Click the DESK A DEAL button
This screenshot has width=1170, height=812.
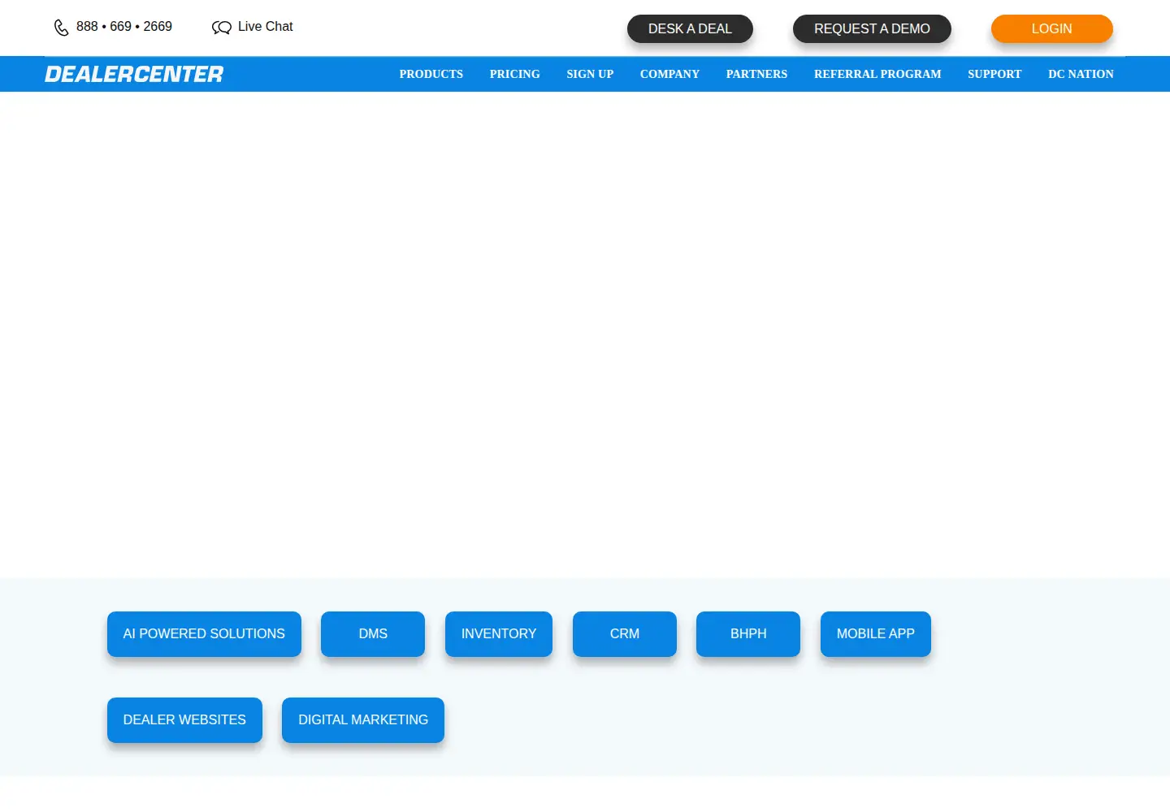click(x=690, y=28)
